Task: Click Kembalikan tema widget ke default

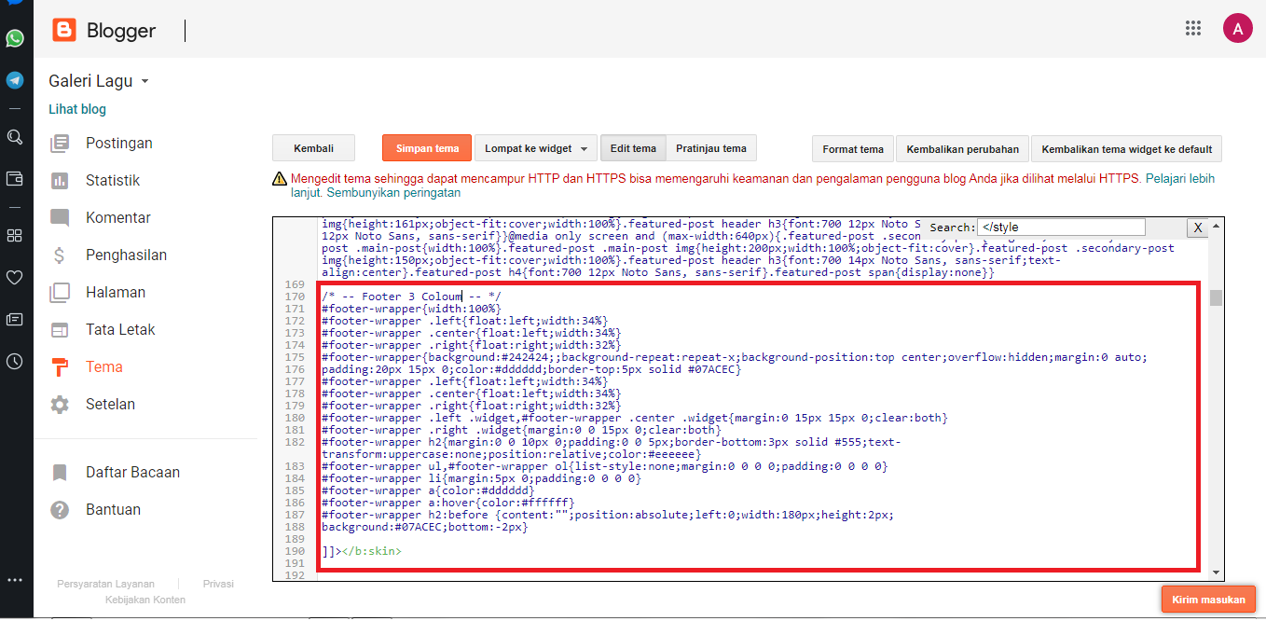Action: (1126, 148)
